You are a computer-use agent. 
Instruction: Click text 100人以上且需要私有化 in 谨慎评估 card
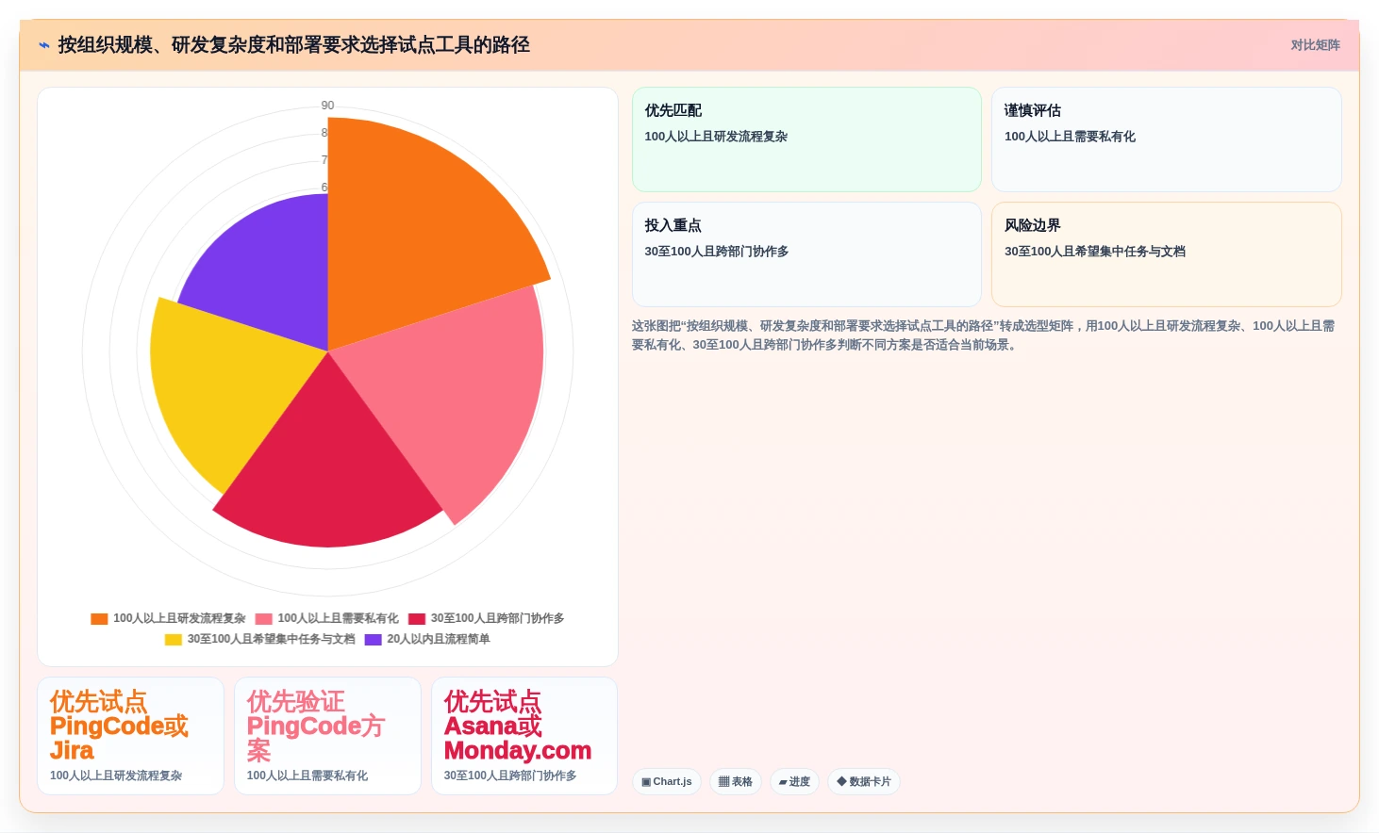(x=1070, y=137)
